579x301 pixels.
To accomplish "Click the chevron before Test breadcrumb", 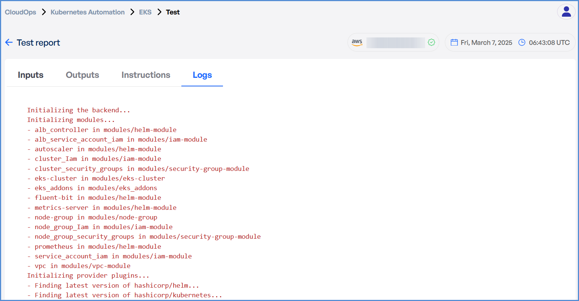I will click(x=159, y=12).
